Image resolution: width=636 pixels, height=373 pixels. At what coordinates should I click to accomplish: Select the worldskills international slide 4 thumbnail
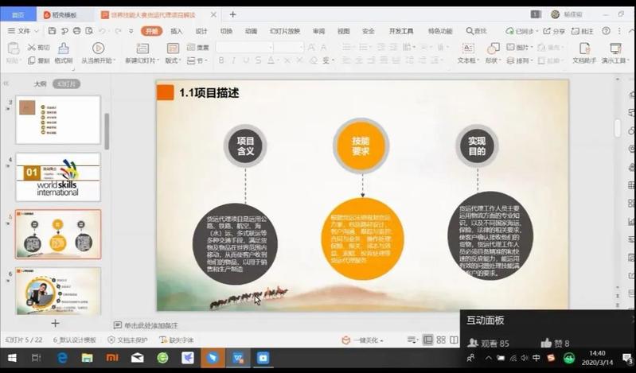click(58, 177)
